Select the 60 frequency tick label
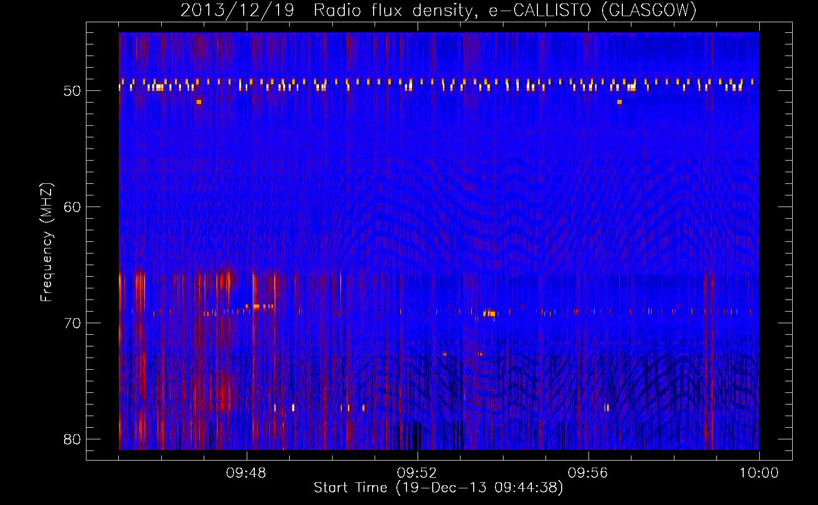The width and height of the screenshot is (818, 505). click(73, 207)
